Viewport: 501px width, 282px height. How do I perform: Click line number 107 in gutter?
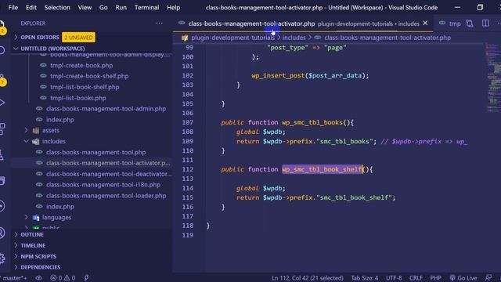coord(188,122)
